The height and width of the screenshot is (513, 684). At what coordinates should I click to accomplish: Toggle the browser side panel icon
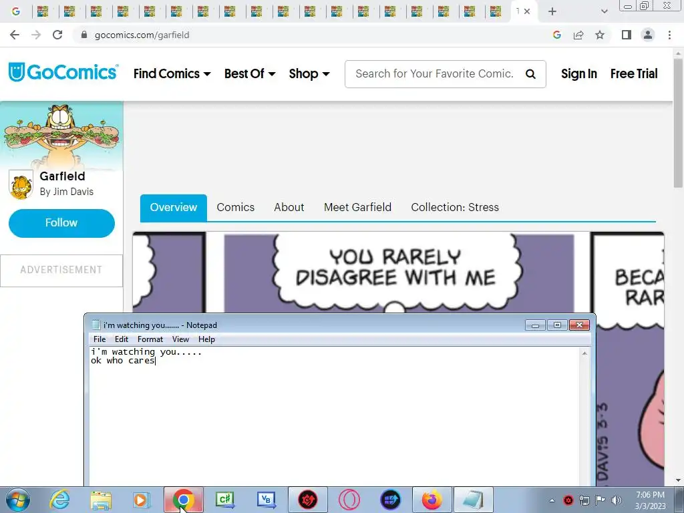coord(627,35)
